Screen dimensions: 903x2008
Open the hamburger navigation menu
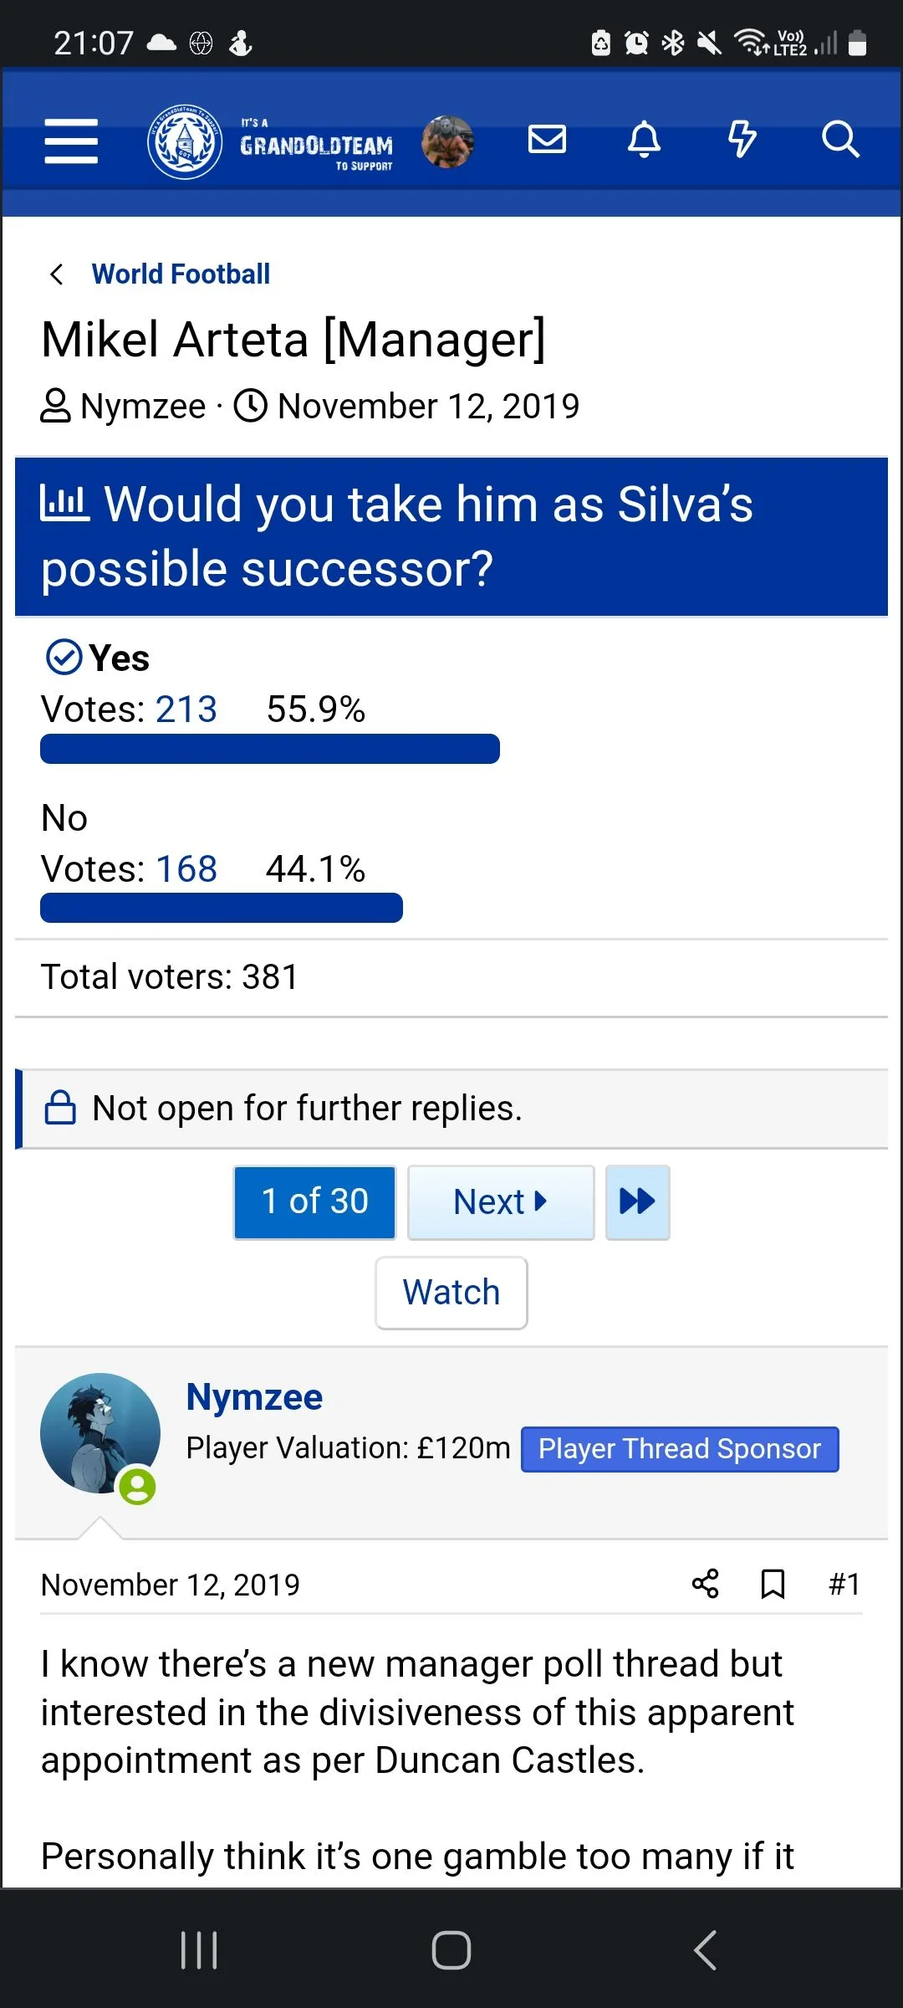pyautogui.click(x=71, y=140)
